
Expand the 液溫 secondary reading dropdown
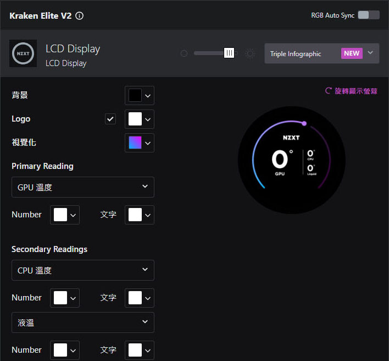[83, 322]
